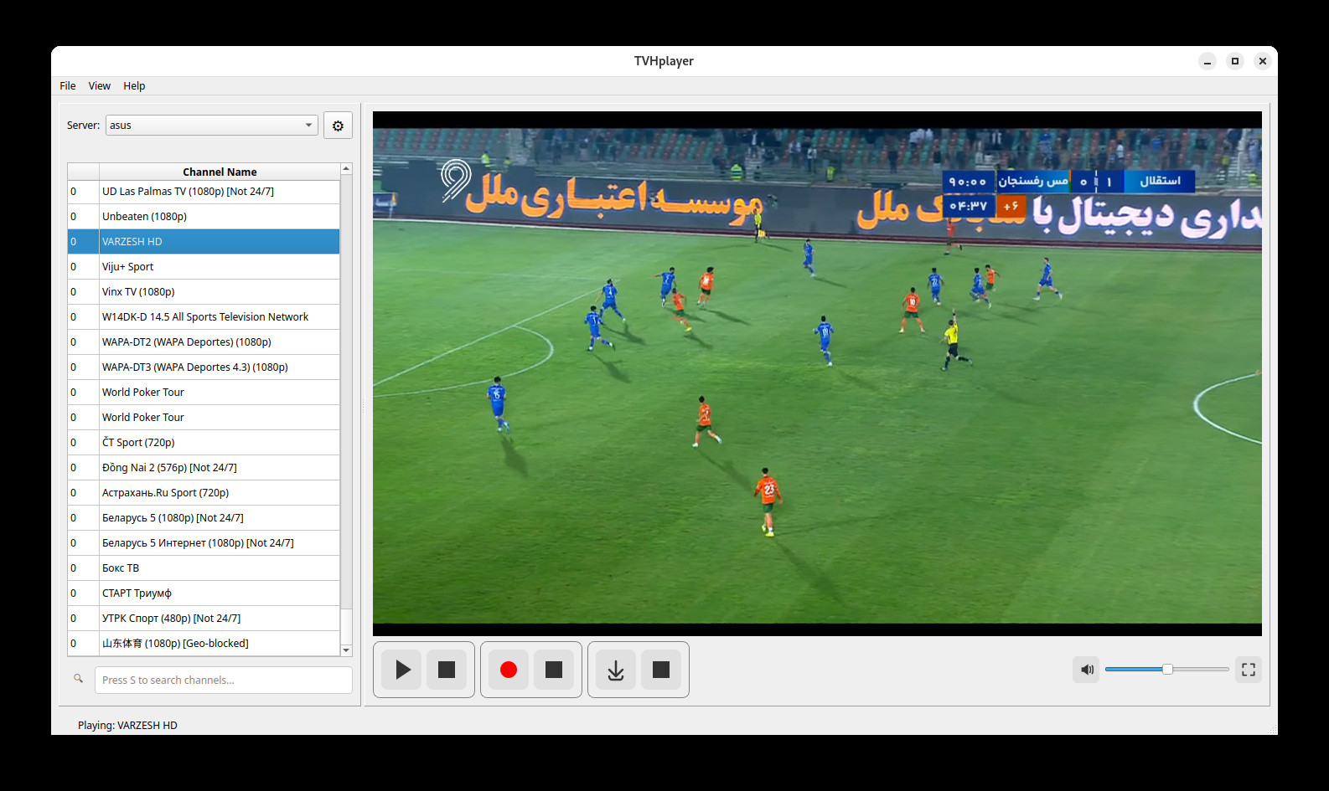
Task: Mute audio with the speaker icon
Action: coord(1086,670)
